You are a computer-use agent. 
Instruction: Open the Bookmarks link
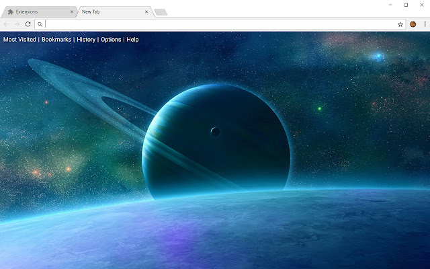click(x=56, y=40)
